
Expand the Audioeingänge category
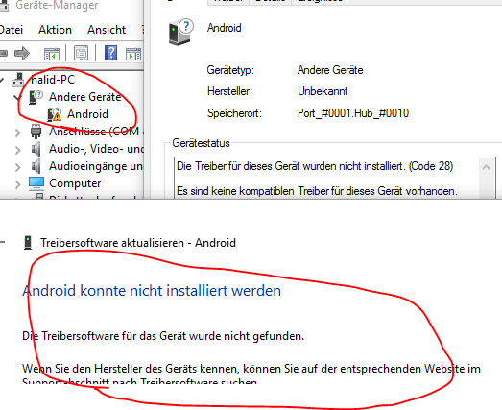click(x=18, y=167)
